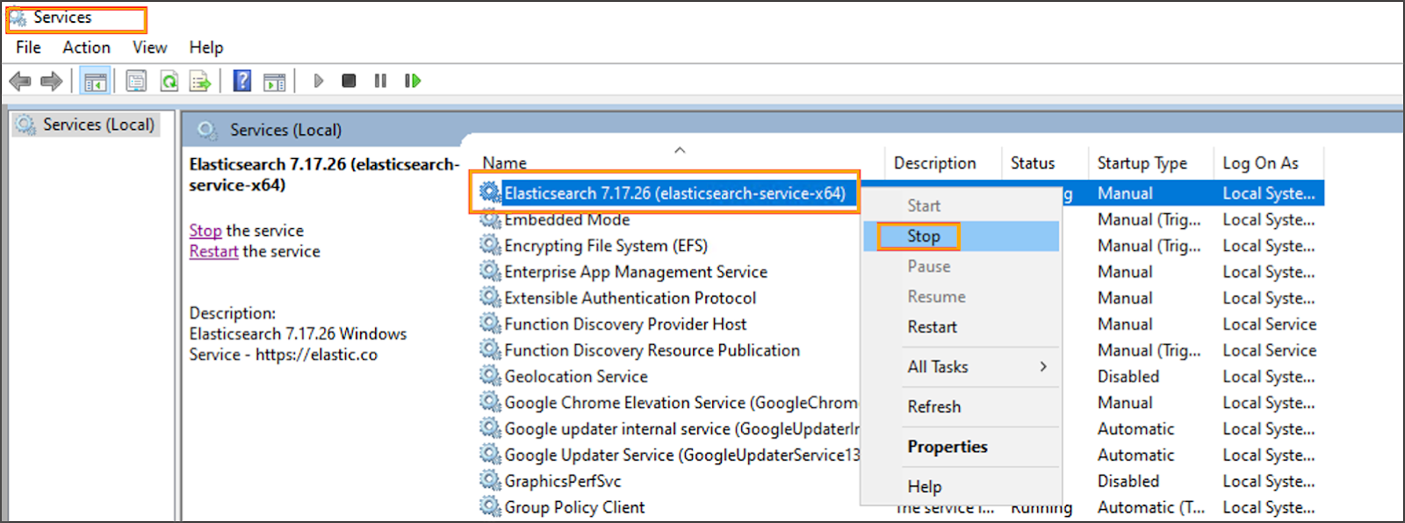Viewport: 1405px width, 523px height.
Task: Open the Properties toolbar icon
Action: [136, 82]
